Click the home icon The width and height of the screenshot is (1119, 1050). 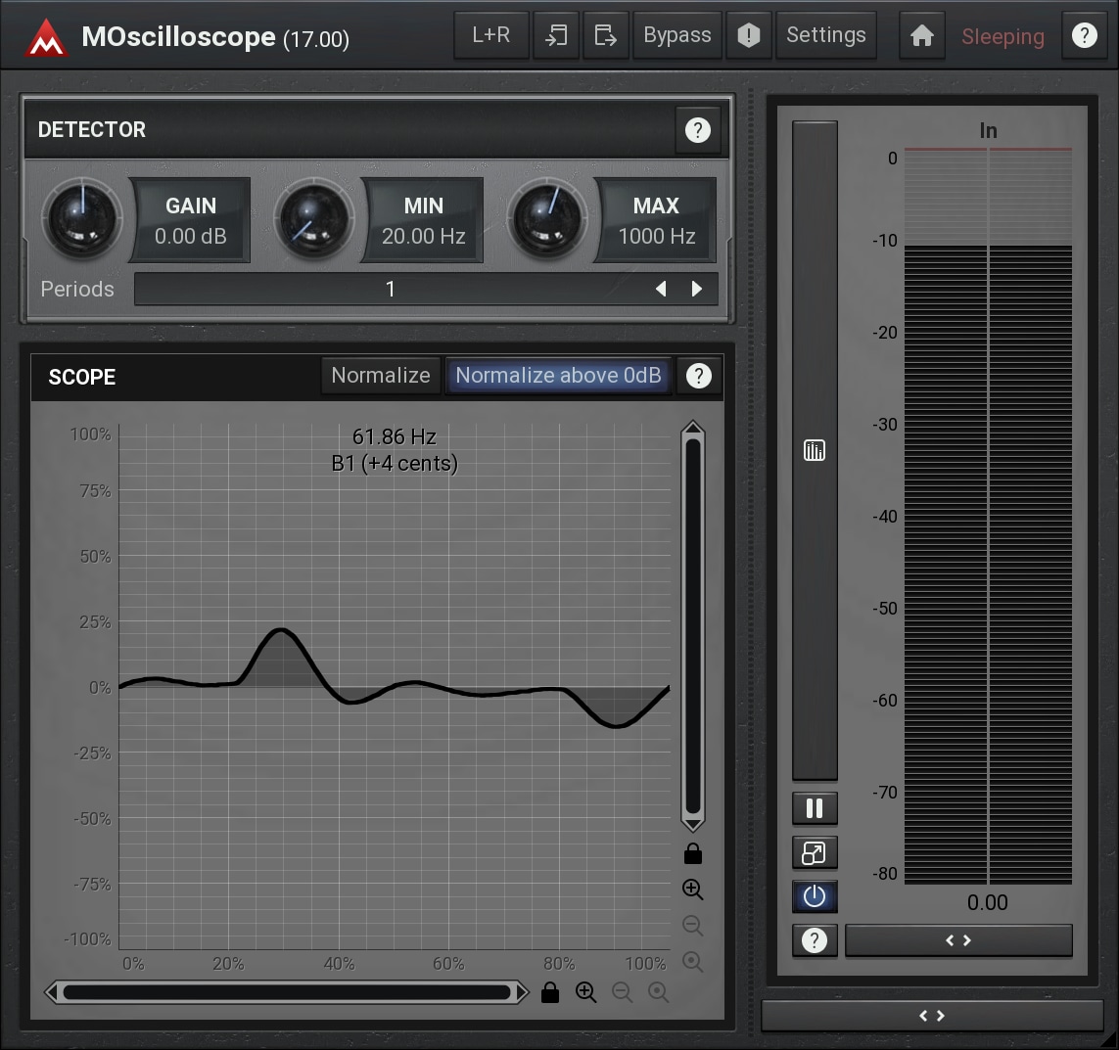(x=921, y=36)
